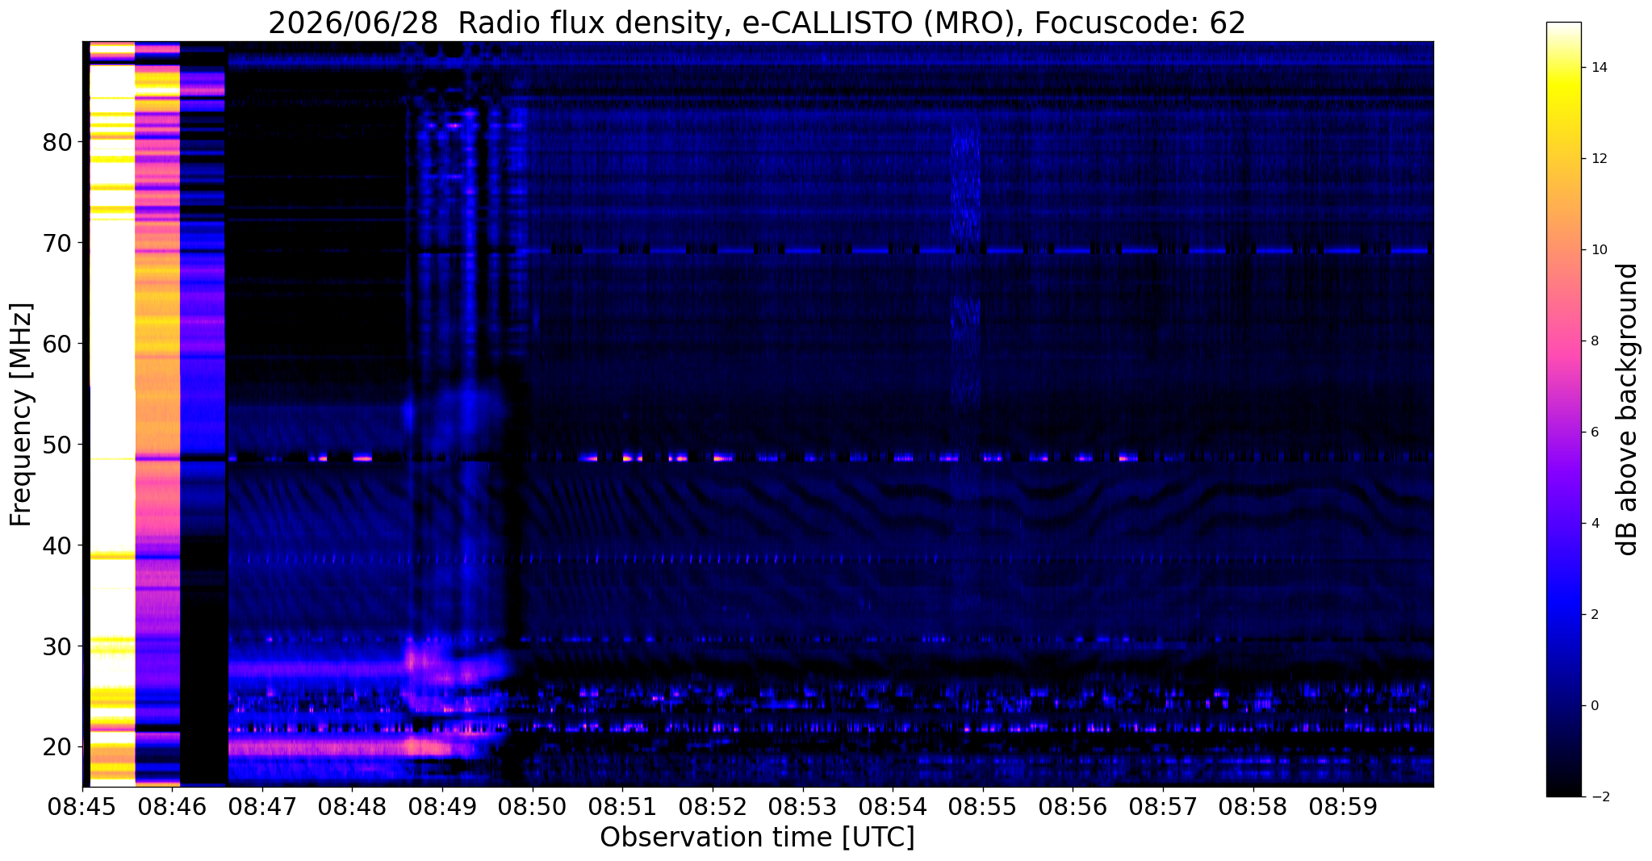Click the bright 48.5 MHz spot at 08:48
1652x861 pixels.
coord(362,458)
